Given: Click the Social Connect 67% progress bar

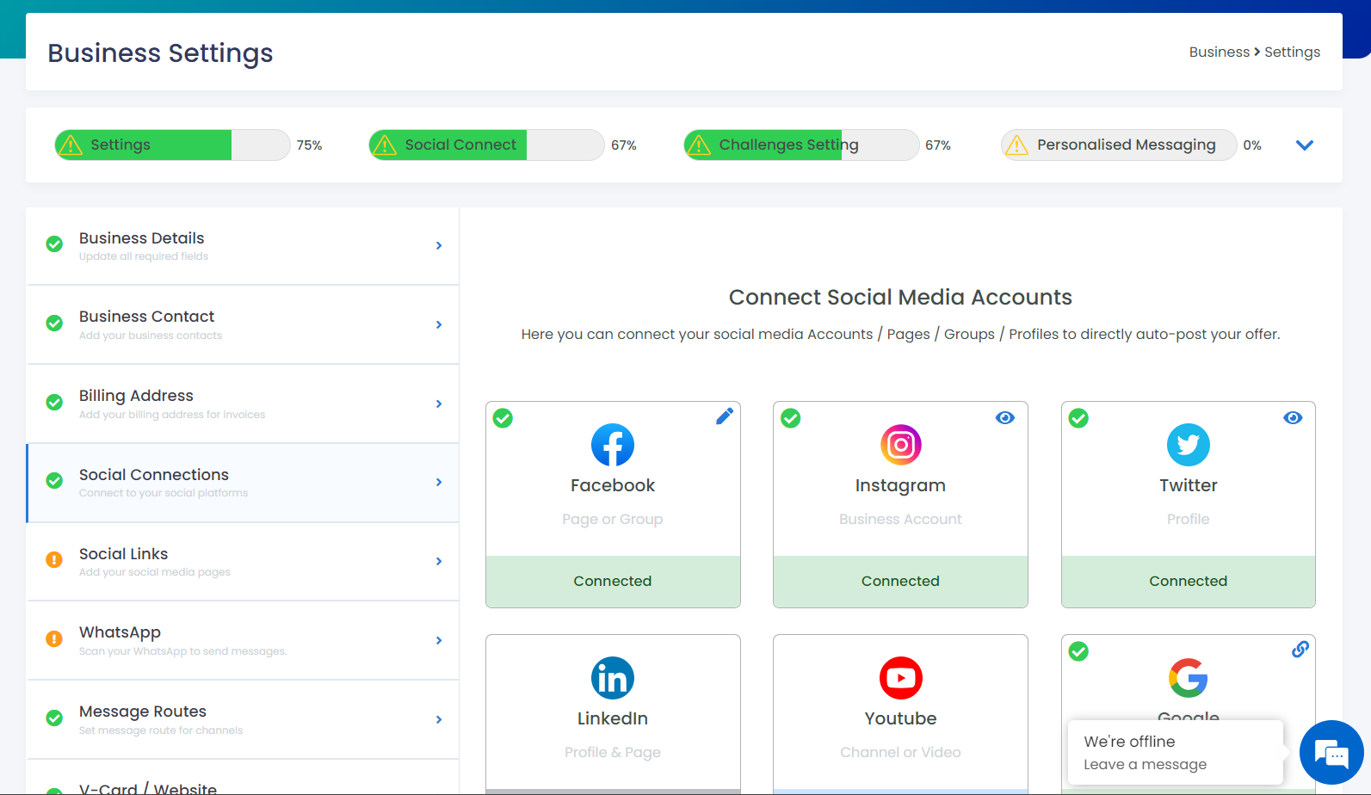Looking at the screenshot, I should [x=486, y=145].
